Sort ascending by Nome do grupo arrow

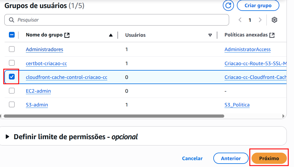(x=111, y=35)
